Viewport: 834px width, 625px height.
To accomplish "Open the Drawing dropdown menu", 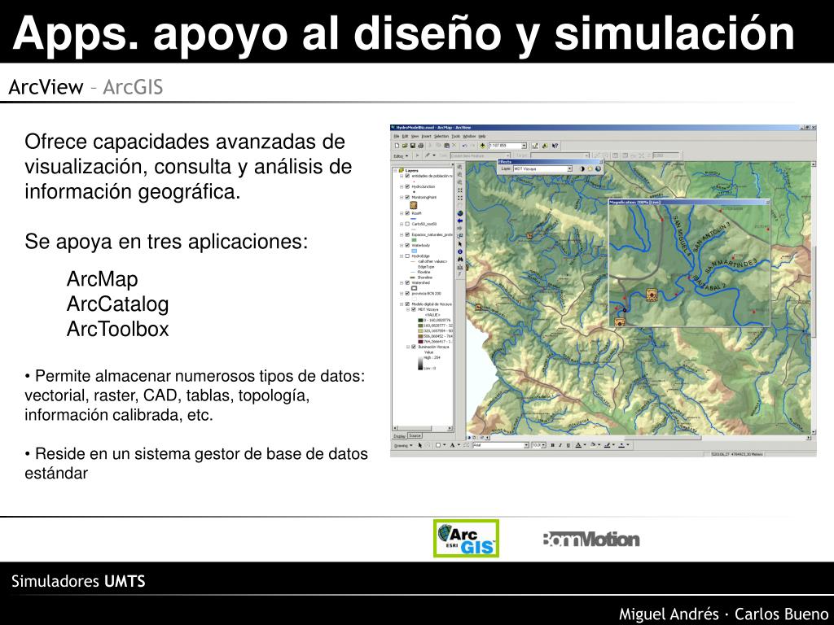I will [403, 445].
